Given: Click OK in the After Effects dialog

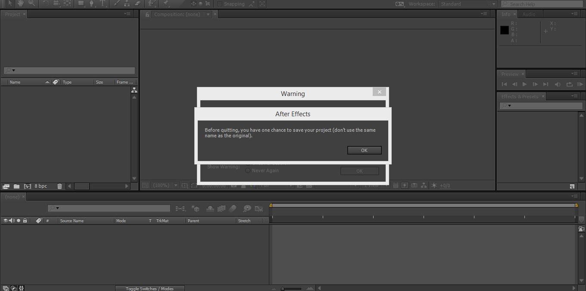Looking at the screenshot, I should tap(364, 150).
